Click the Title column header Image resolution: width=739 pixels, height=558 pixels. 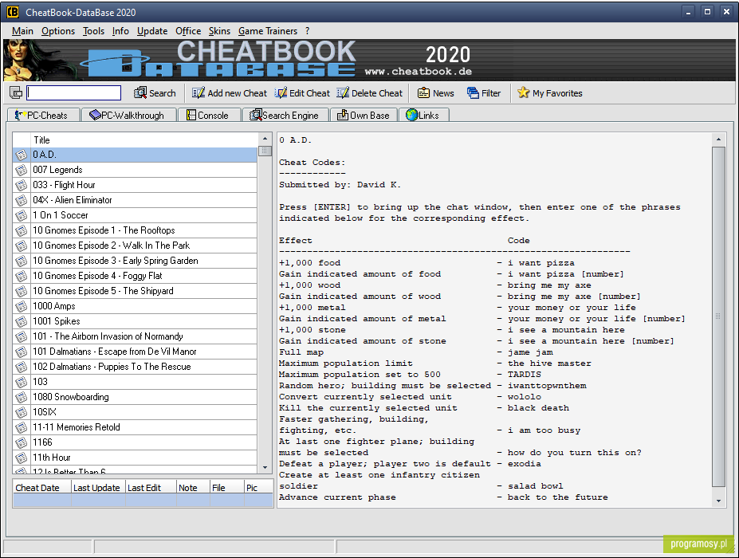[144, 140]
